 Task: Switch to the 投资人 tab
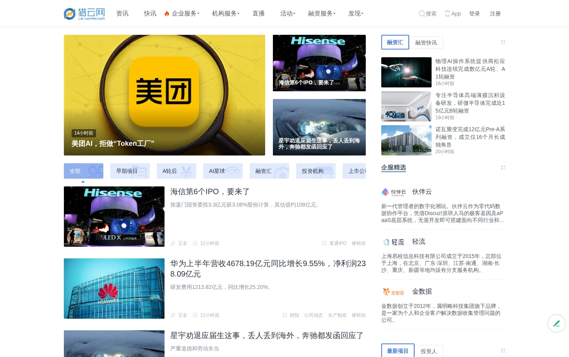point(429,351)
